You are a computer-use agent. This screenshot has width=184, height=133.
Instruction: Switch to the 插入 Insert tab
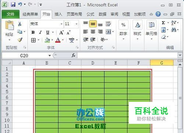tap(58, 14)
